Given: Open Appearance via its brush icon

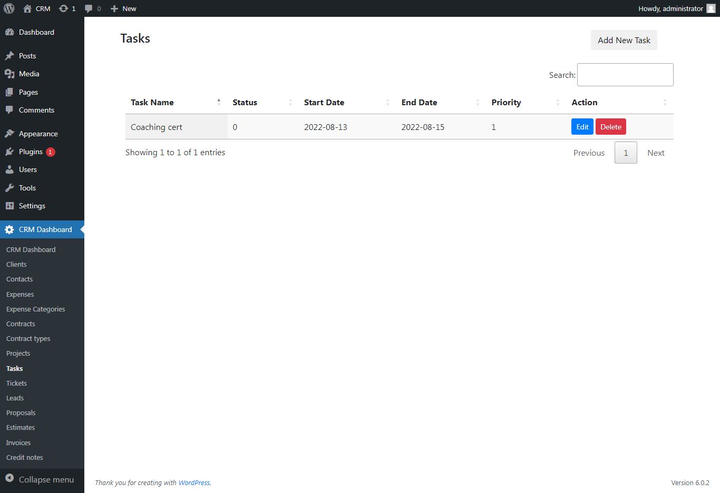Looking at the screenshot, I should tap(11, 133).
